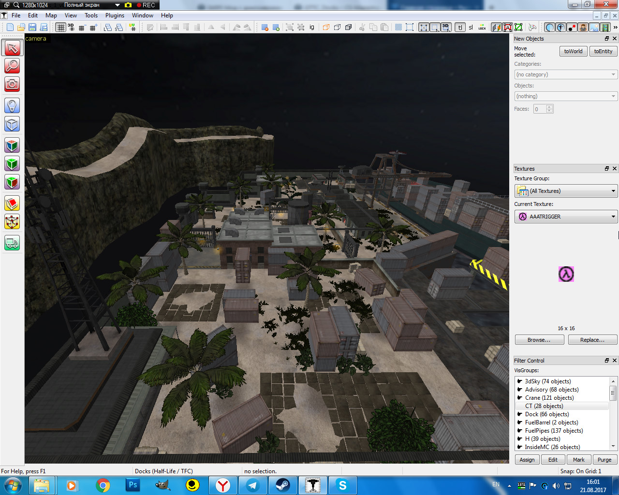This screenshot has height=495, width=619.
Task: Open the Plugins menu
Action: coord(115,15)
